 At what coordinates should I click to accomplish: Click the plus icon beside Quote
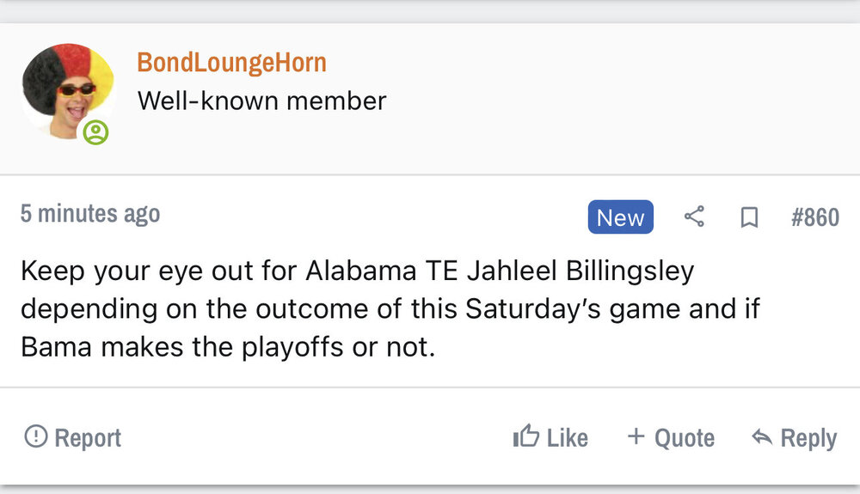636,436
